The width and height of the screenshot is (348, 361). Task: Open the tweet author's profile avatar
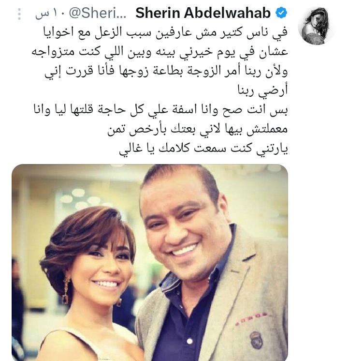coord(316,25)
